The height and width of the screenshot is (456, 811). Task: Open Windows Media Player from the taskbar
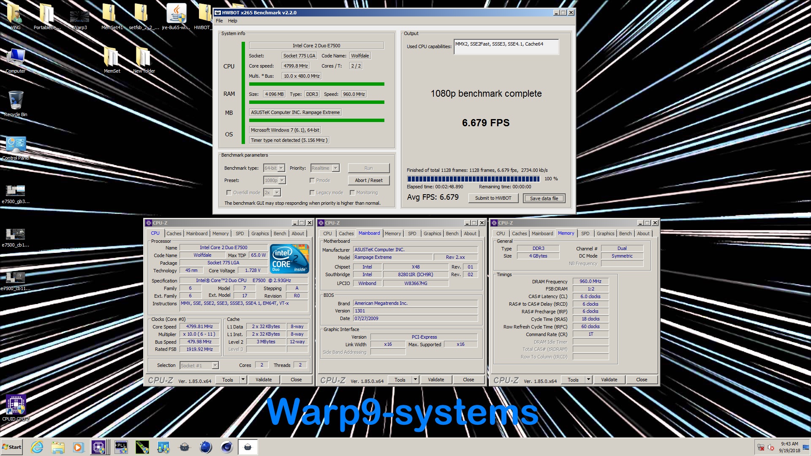(x=78, y=447)
